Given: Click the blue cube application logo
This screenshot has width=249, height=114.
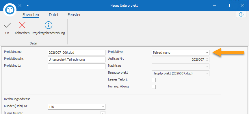Looking at the screenshot, I should 10,10.
